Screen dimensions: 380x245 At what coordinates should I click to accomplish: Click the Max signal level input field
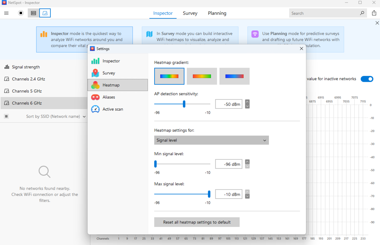point(229,194)
